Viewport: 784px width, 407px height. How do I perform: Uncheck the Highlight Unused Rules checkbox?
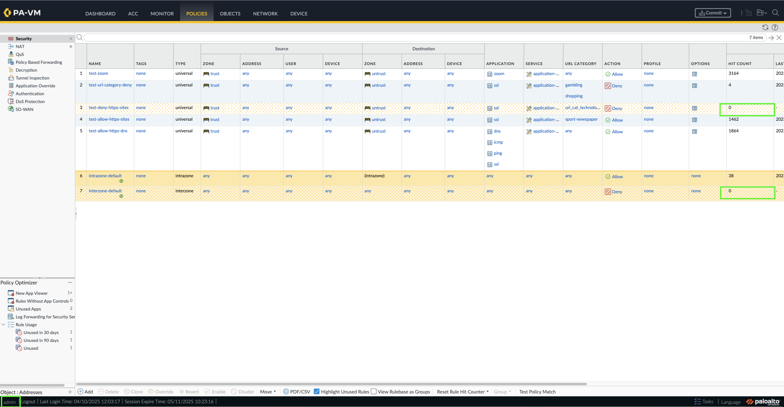pos(317,392)
